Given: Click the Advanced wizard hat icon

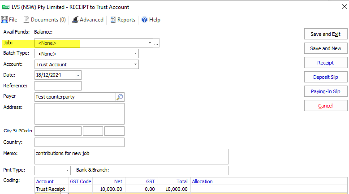Looking at the screenshot, I should (75, 20).
